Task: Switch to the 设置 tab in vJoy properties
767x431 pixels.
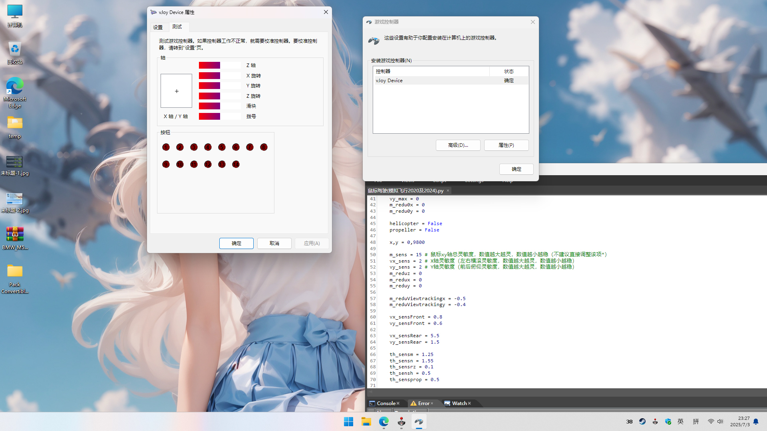Action: pos(158,27)
